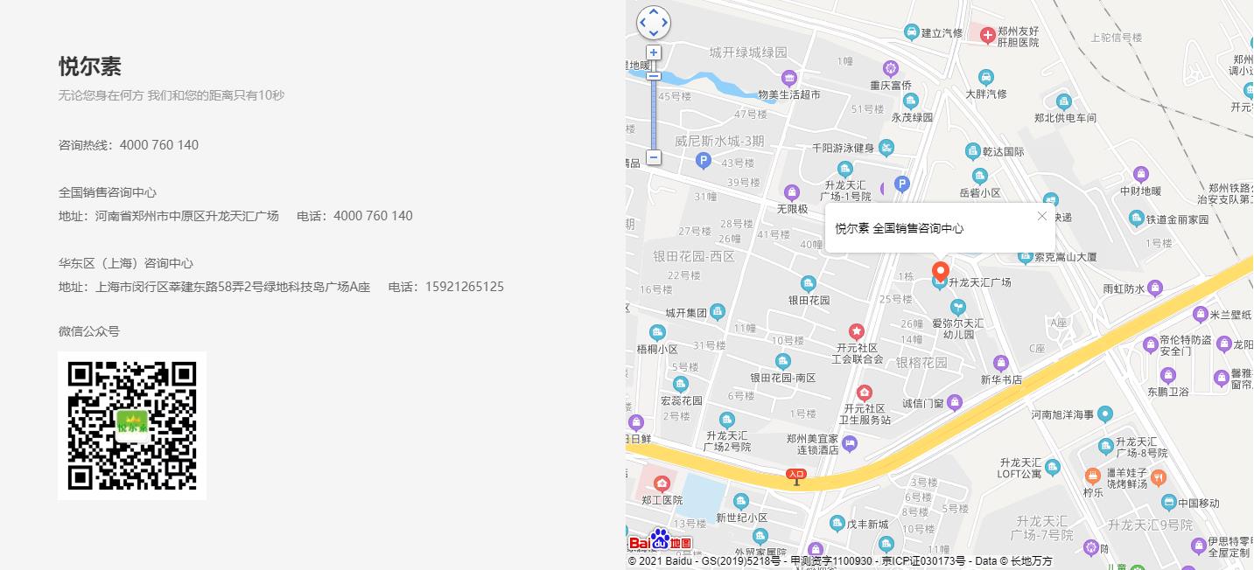Click the 雨虹防水 shop icon
This screenshot has height=570, width=1254.
tap(1155, 287)
